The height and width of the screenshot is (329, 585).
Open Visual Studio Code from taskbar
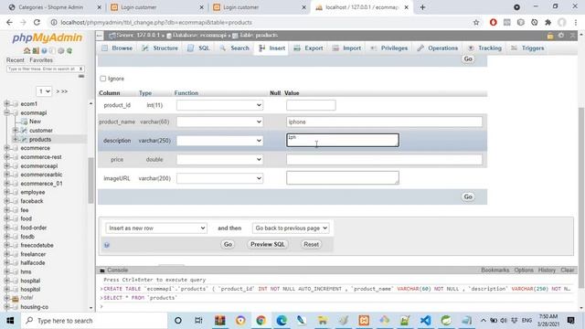point(425,321)
